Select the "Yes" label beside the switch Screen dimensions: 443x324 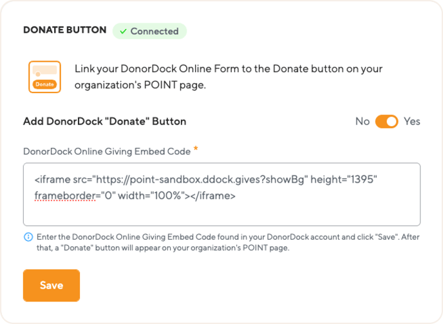coord(412,121)
